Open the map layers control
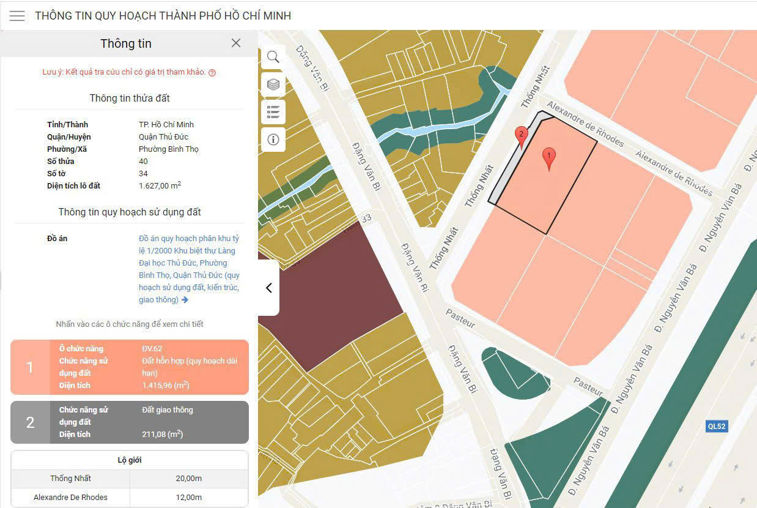 (x=273, y=84)
